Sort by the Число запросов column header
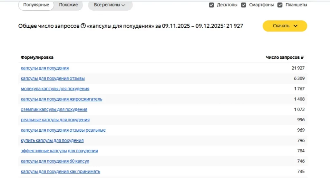Viewport: 330px width, 178px height. (282, 58)
